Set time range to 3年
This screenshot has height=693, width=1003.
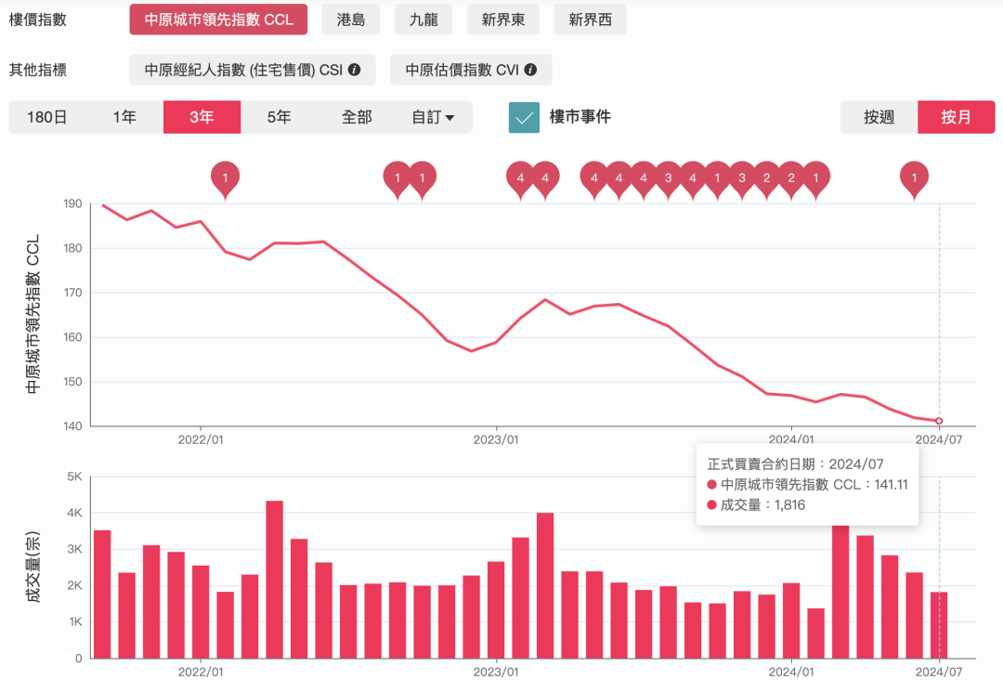pos(202,117)
